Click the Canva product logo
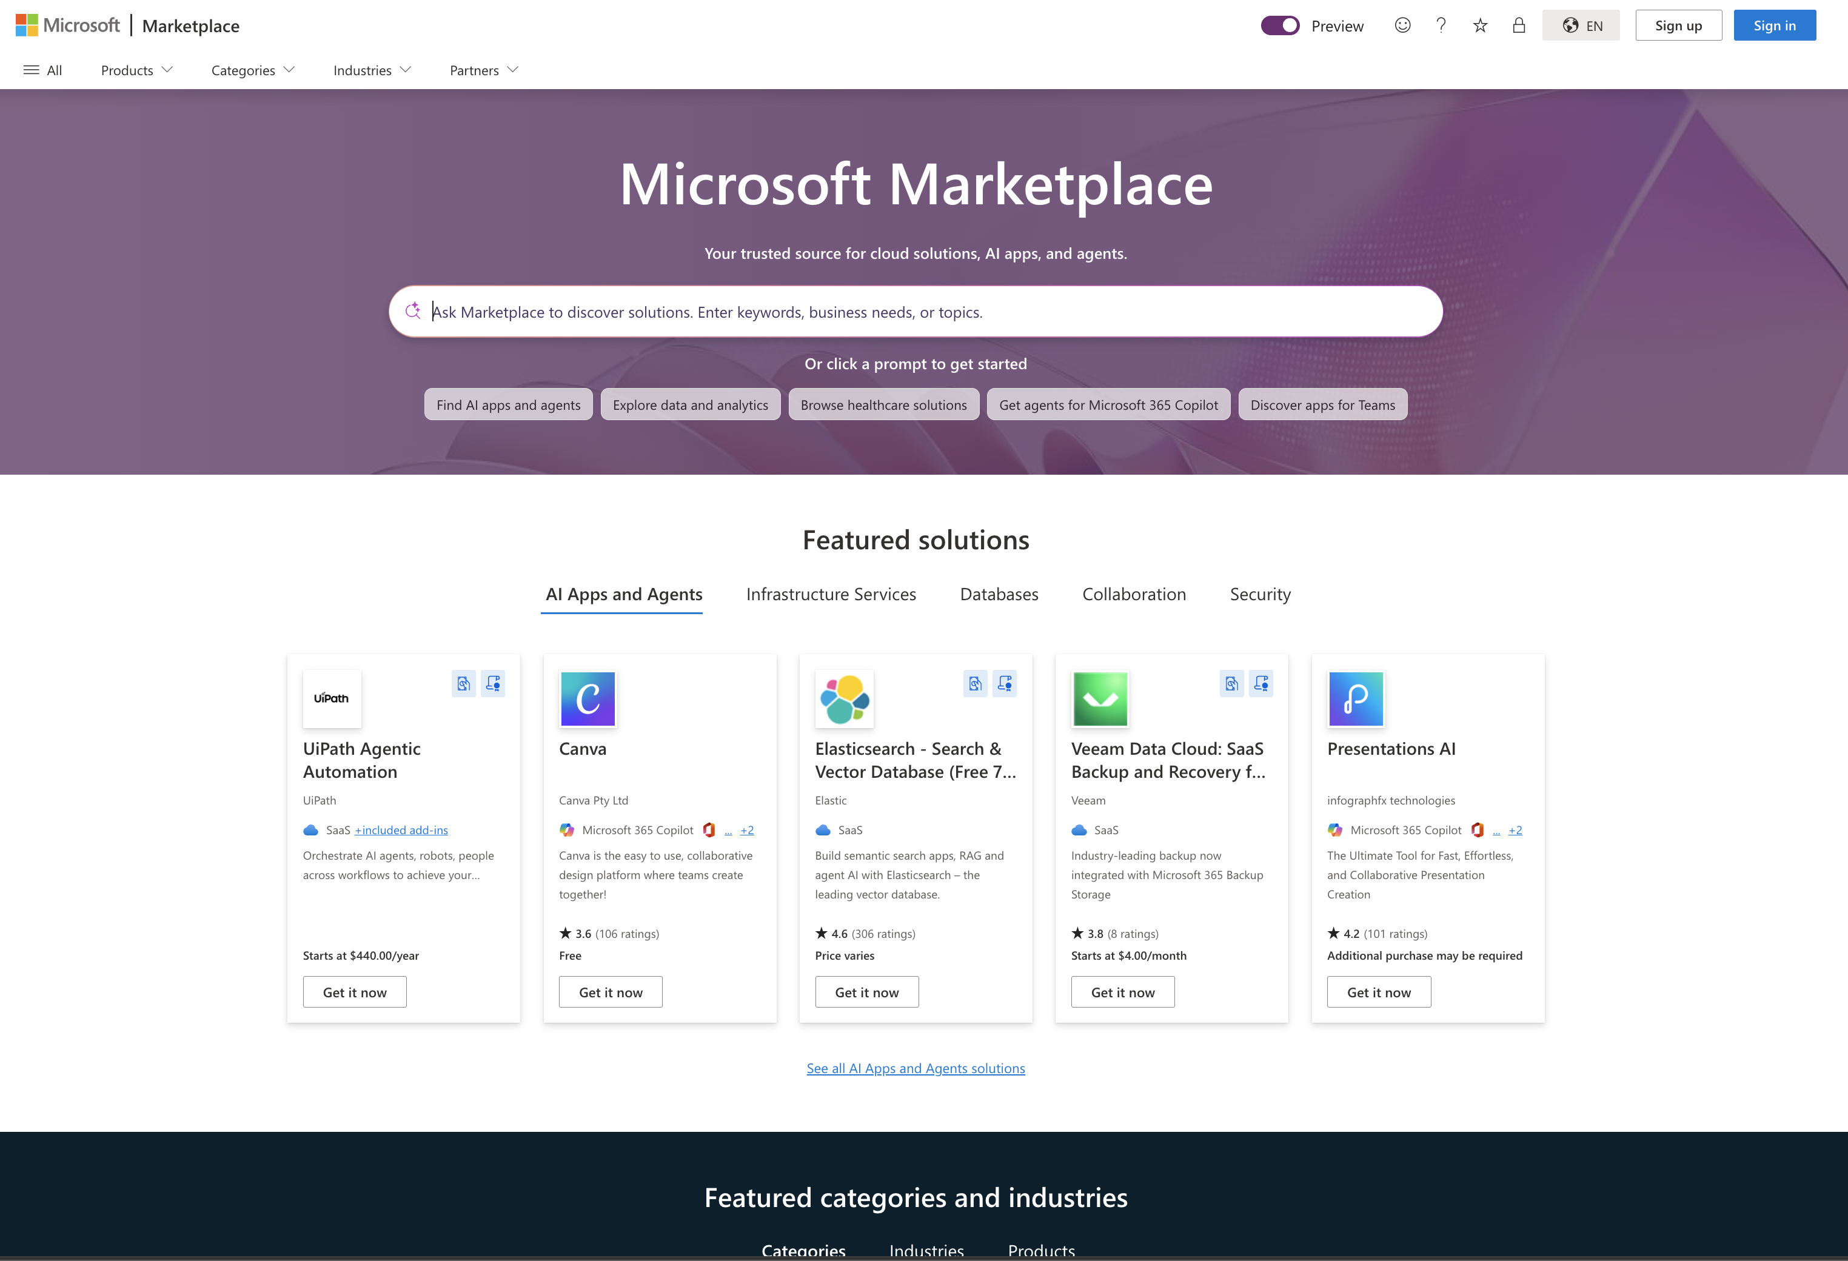 tap(588, 699)
